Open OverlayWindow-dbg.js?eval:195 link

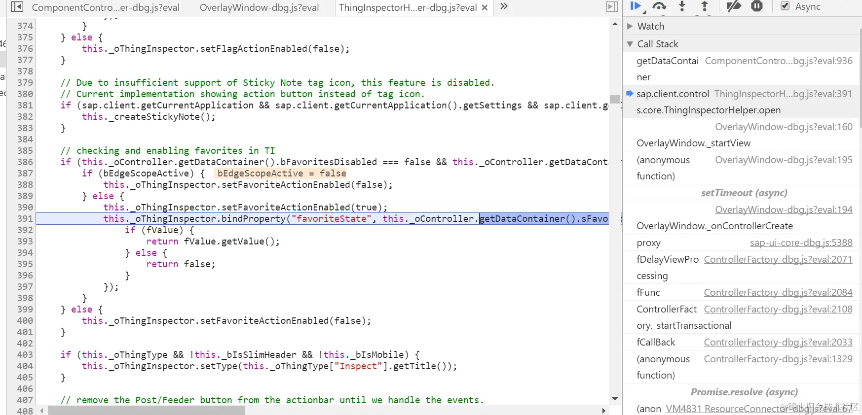tap(784, 160)
